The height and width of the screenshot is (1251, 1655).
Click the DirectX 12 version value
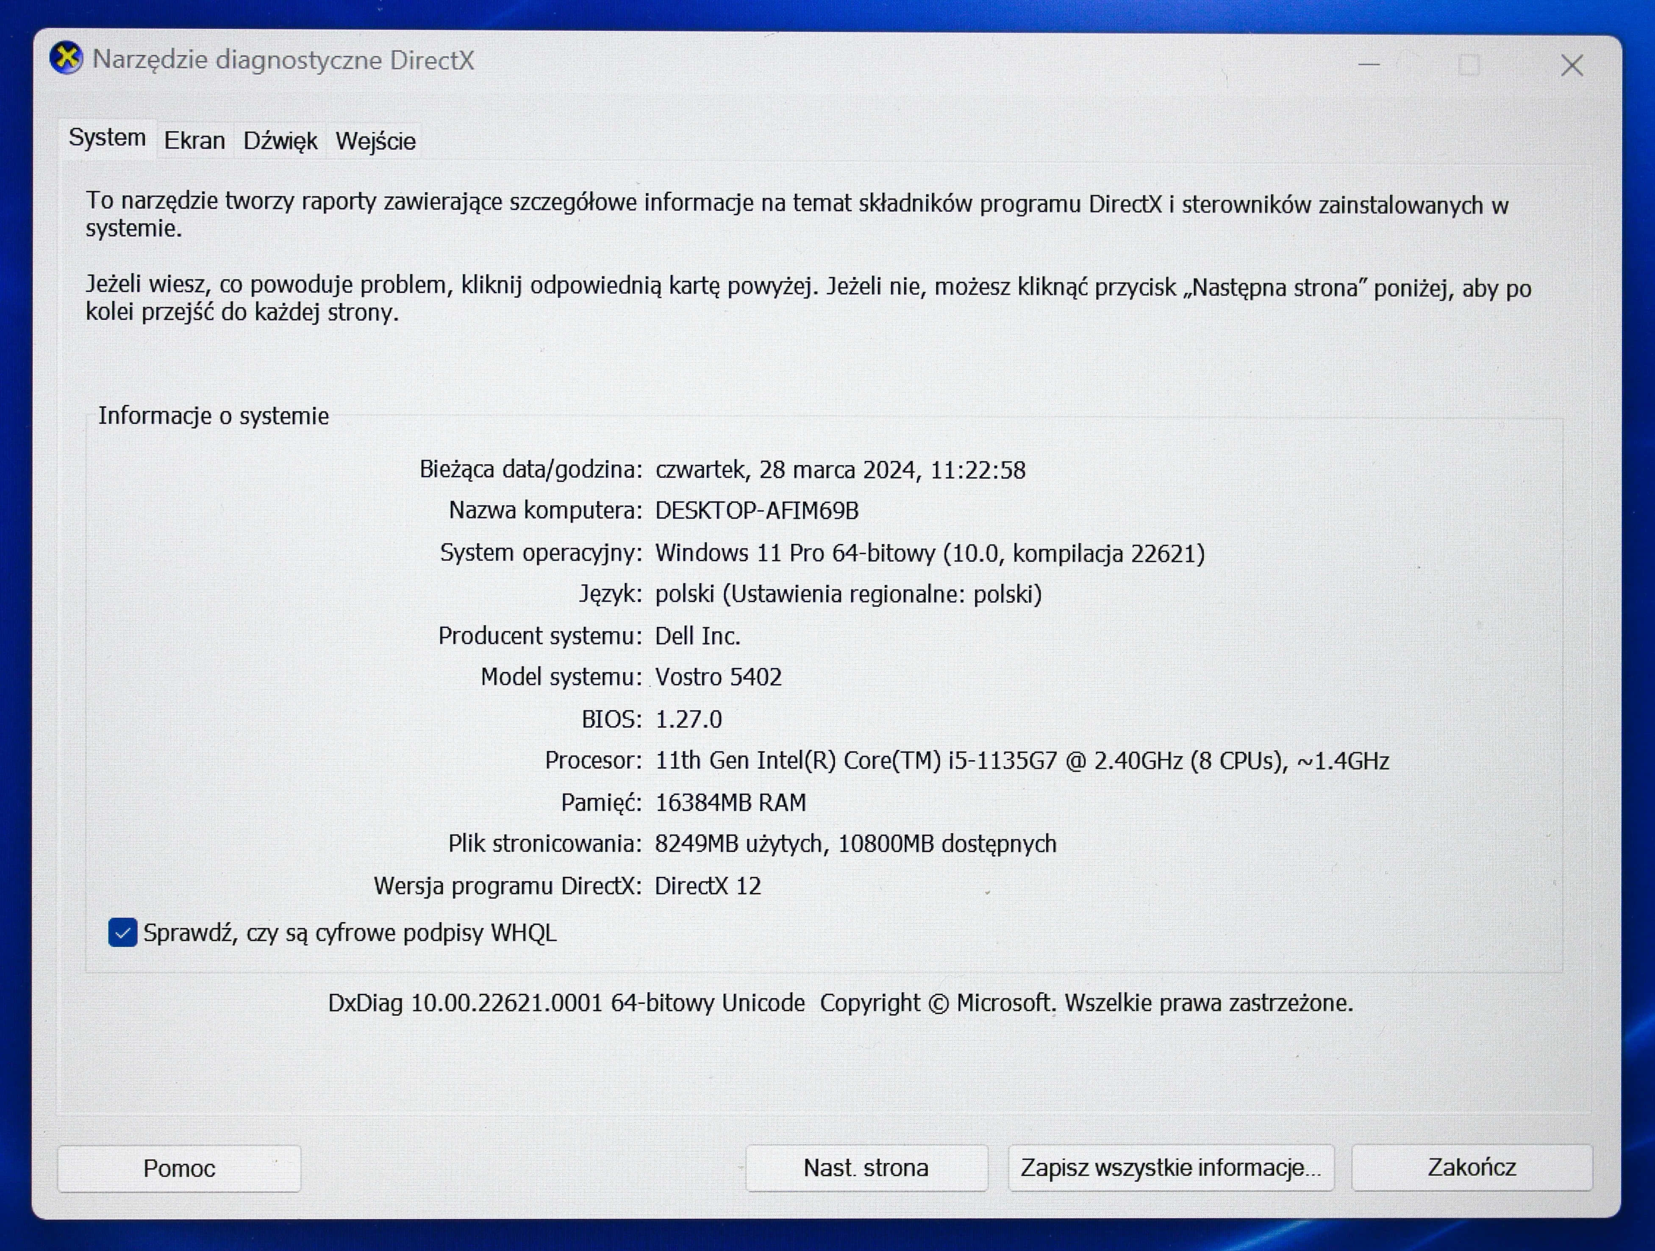[708, 887]
